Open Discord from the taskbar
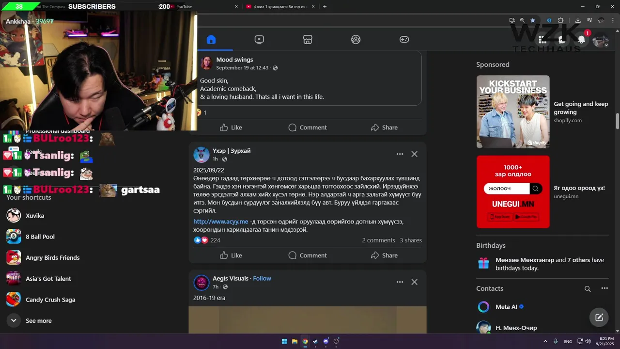This screenshot has width=620, height=349. (326, 341)
